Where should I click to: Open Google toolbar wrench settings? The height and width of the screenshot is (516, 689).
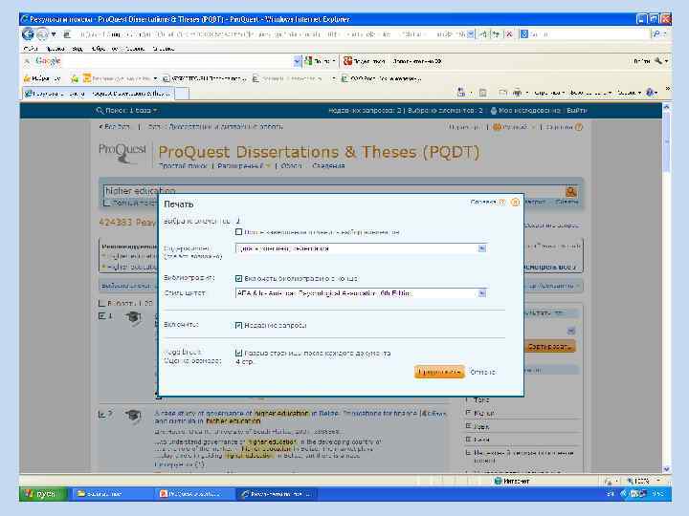pos(657,61)
